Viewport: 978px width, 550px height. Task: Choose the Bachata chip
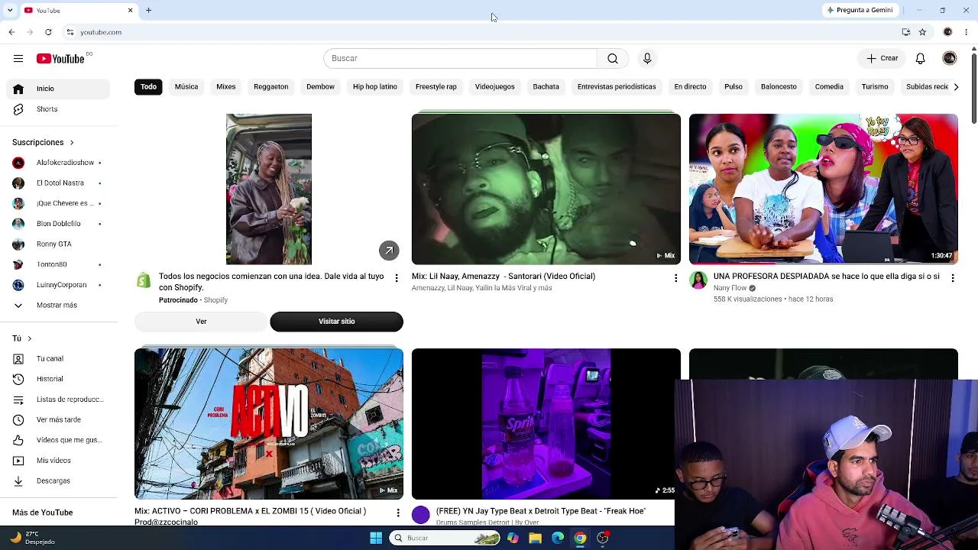[x=546, y=87]
